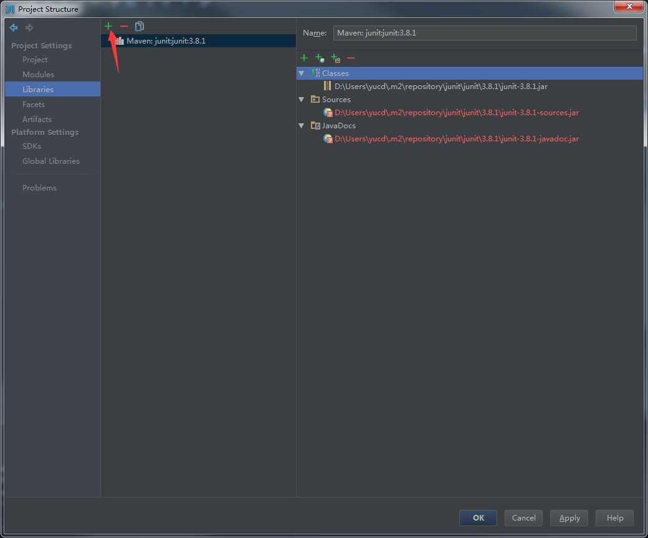Add library root with green plus
The image size is (648, 538).
point(304,58)
